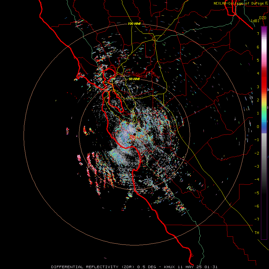Click the "50 NMI" range ring label
The height and width of the screenshot is (269, 269).
click(134, 79)
